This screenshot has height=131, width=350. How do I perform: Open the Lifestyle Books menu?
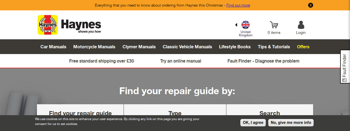pyautogui.click(x=235, y=47)
